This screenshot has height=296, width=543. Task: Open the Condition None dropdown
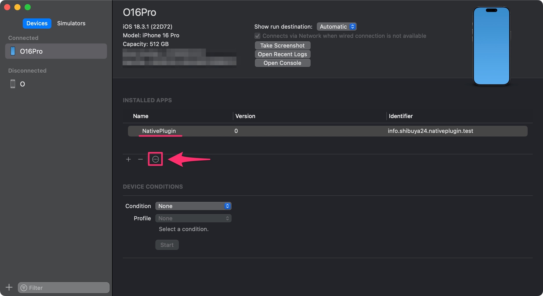[x=193, y=206]
